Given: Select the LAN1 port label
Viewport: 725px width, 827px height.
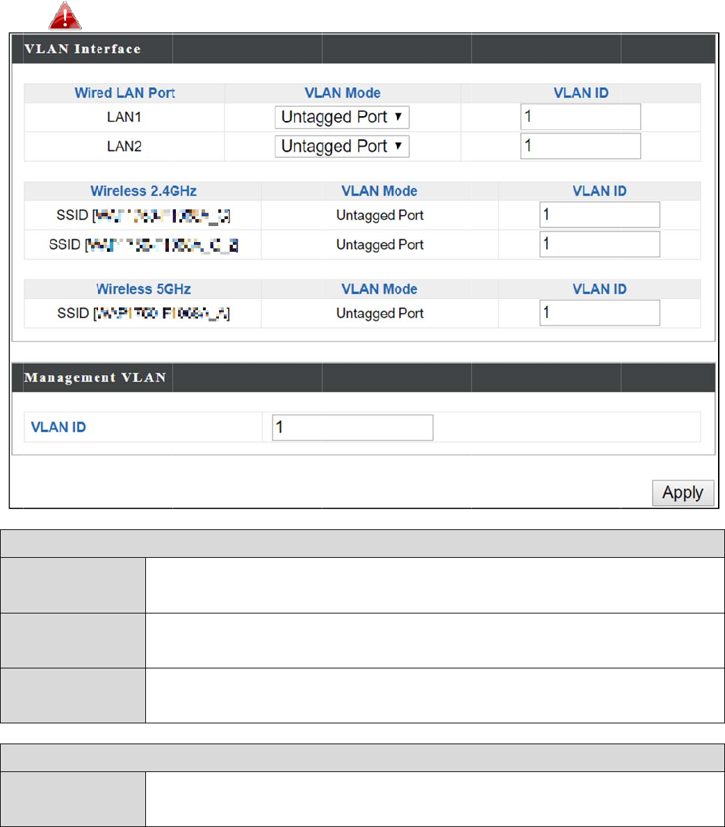Looking at the screenshot, I should pyautogui.click(x=124, y=117).
